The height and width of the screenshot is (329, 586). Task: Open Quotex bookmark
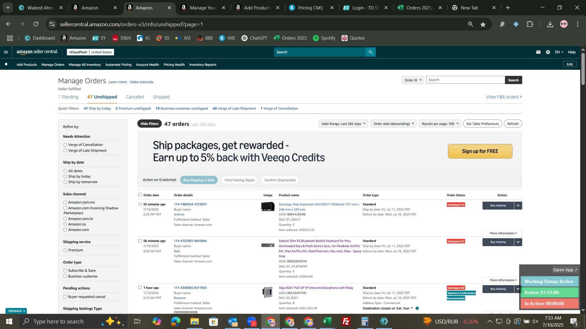[x=353, y=38]
